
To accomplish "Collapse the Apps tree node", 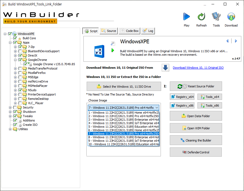I will pyautogui.click(x=10, y=42).
